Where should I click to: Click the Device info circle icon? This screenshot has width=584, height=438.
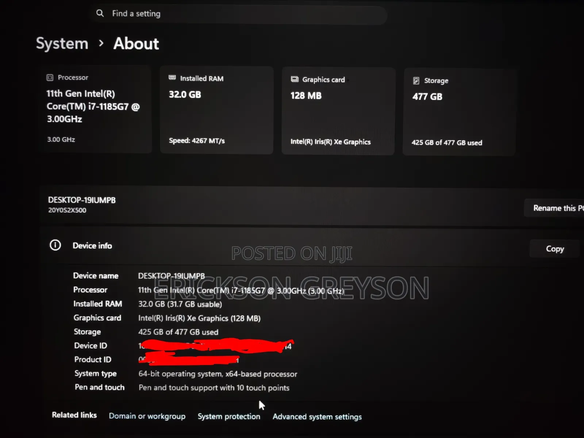coord(55,245)
